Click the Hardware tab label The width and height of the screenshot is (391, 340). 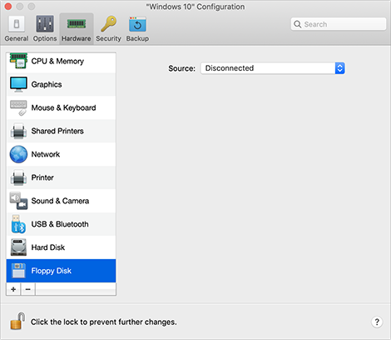[77, 38]
